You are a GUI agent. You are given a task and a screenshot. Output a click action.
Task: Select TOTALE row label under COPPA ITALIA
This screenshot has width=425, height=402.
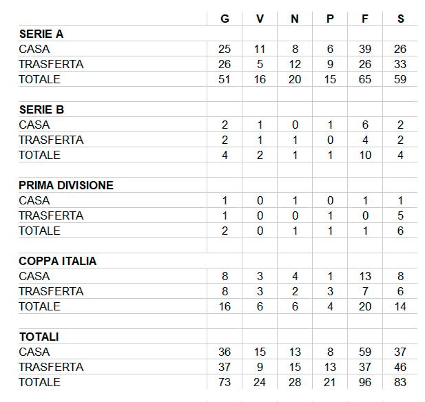pos(39,306)
